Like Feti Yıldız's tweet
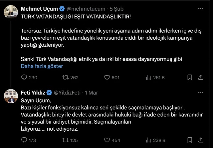This screenshot has width=213, height=148. click(107, 140)
